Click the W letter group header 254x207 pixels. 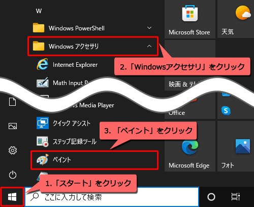pyautogui.click(x=39, y=11)
